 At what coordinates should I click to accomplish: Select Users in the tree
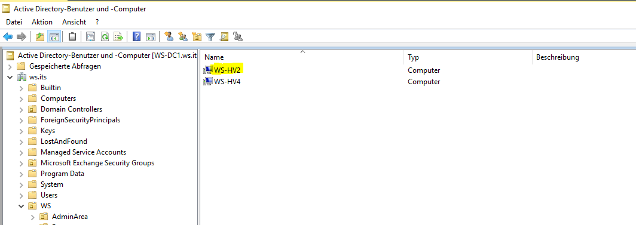(x=49, y=196)
